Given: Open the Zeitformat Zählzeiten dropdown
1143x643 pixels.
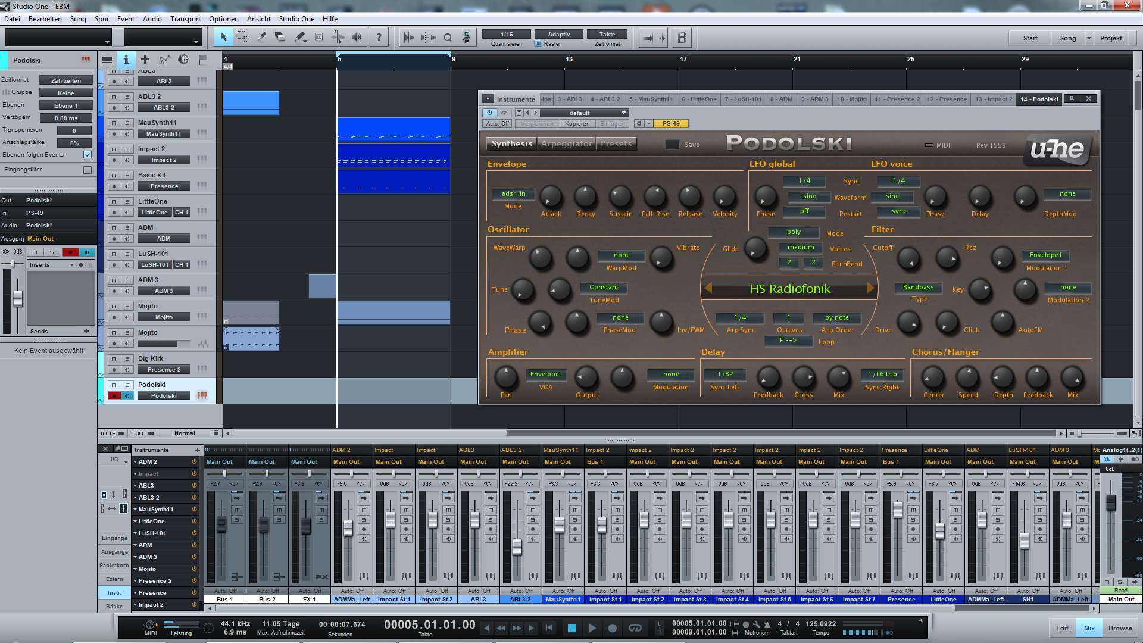Looking at the screenshot, I should (65, 80).
